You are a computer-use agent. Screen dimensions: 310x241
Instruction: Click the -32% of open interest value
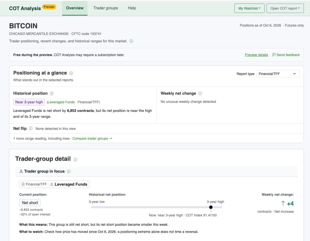[x=35, y=214]
